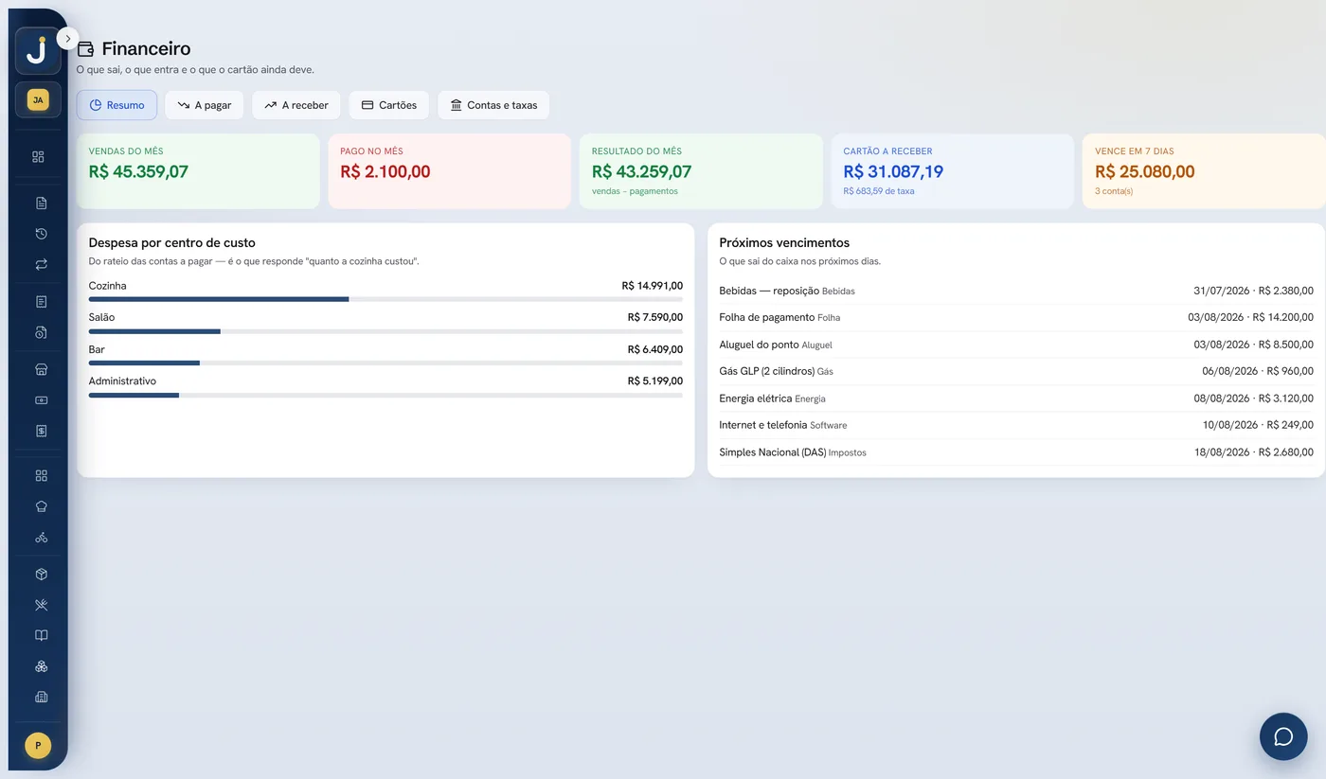This screenshot has width=1326, height=779.
Task: Expand the sidebar with the chevron arrow
Action: pyautogui.click(x=67, y=38)
